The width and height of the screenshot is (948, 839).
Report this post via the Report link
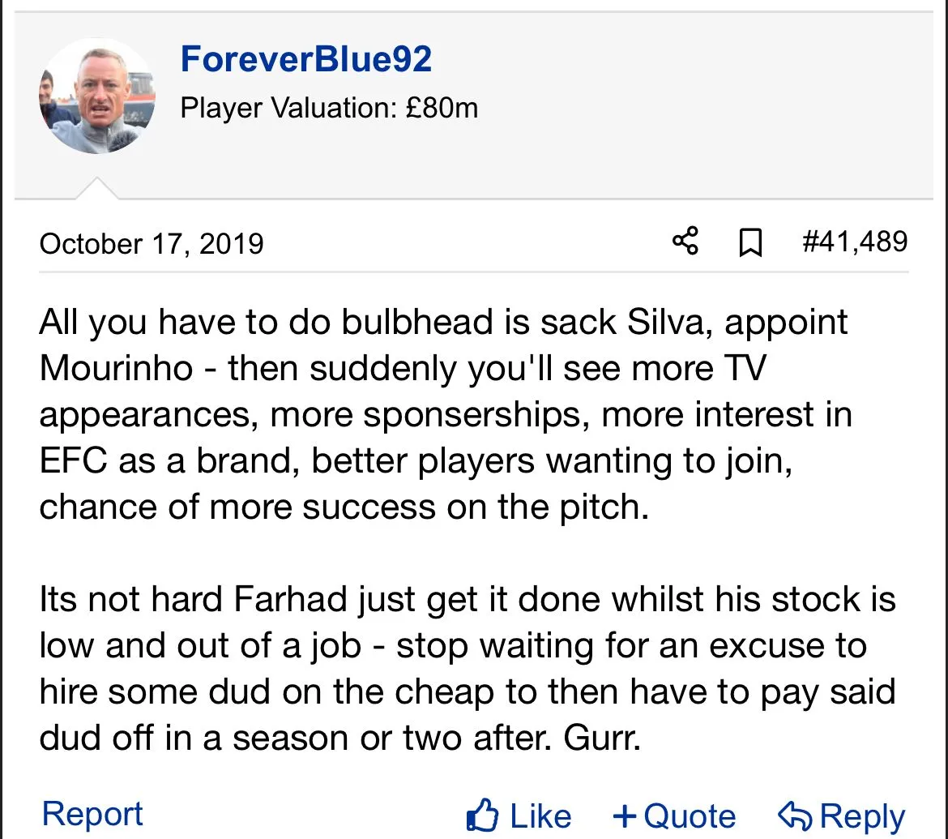click(x=92, y=814)
